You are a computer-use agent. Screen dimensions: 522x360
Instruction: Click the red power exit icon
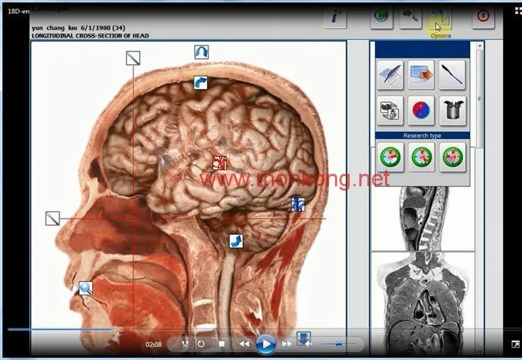[483, 16]
